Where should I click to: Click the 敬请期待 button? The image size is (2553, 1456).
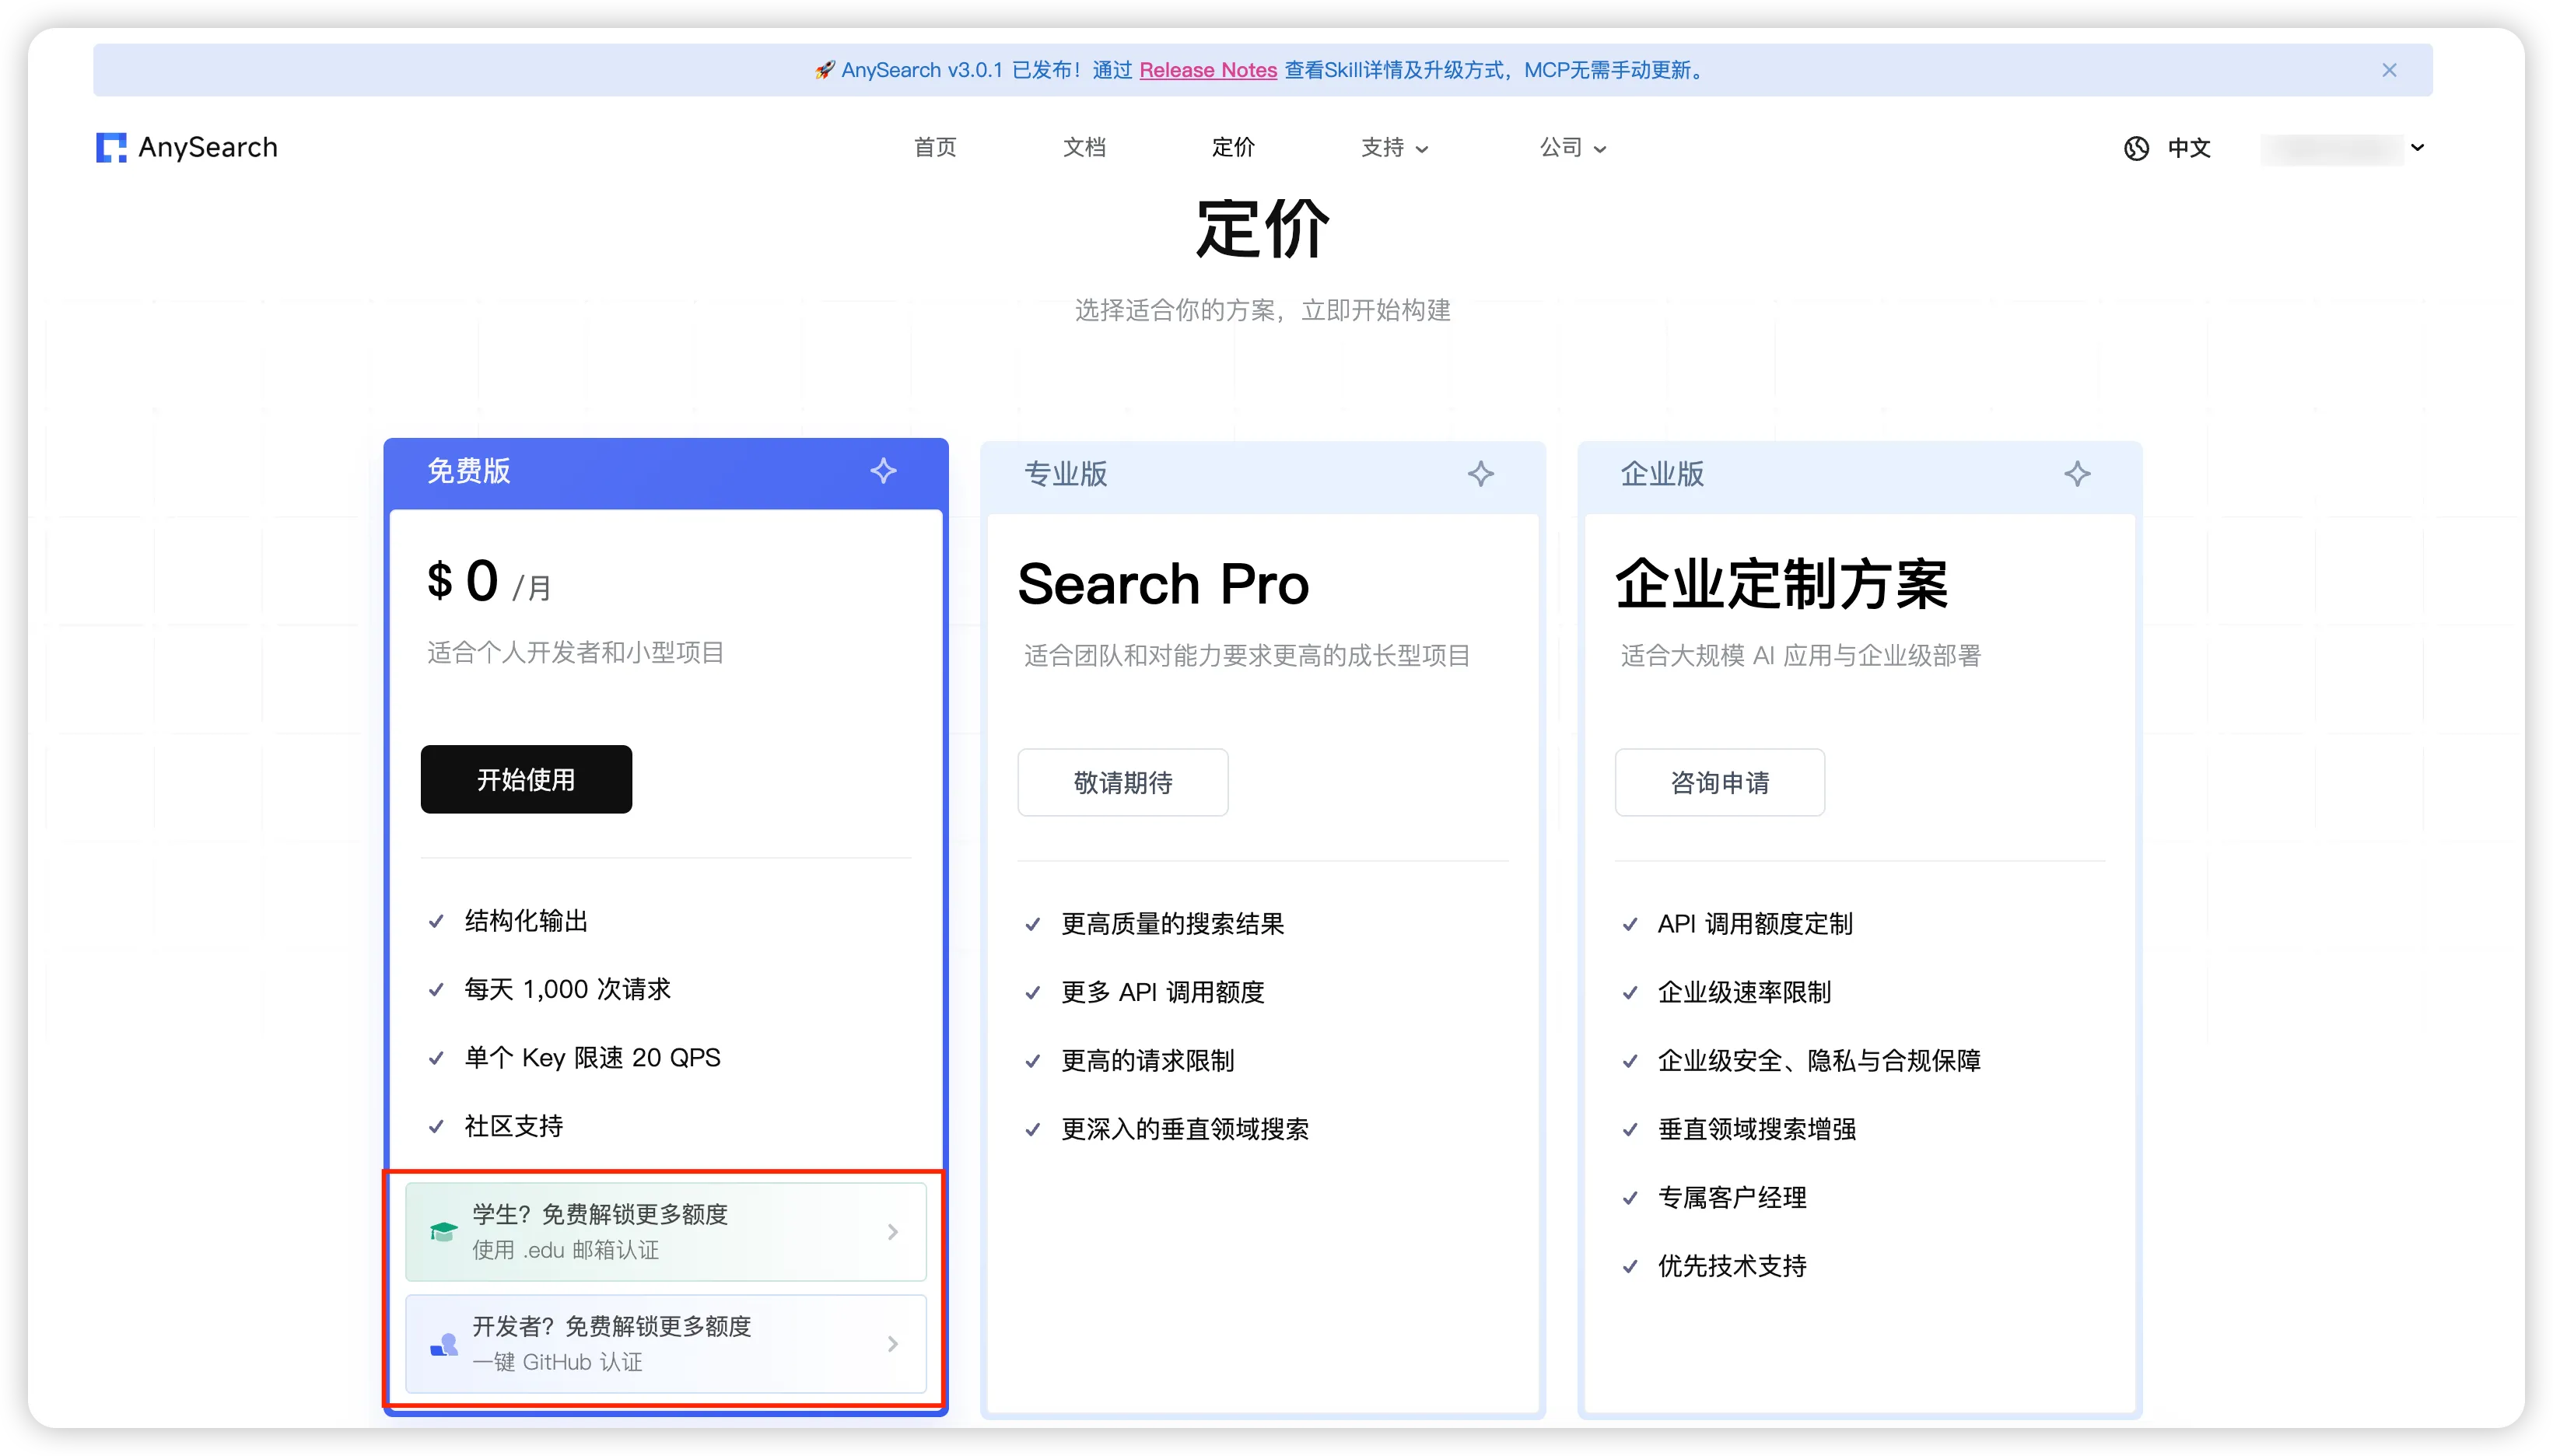[1123, 782]
